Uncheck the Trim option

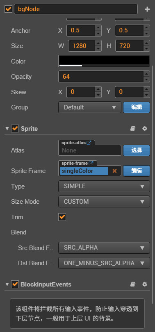click(62, 217)
